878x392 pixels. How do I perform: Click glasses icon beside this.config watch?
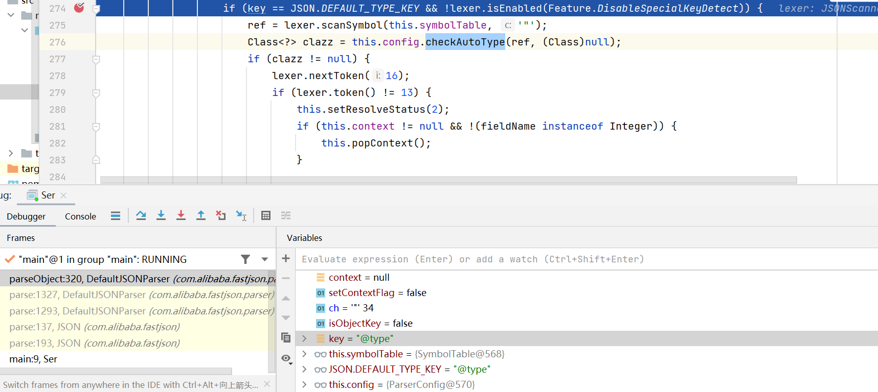(x=321, y=385)
